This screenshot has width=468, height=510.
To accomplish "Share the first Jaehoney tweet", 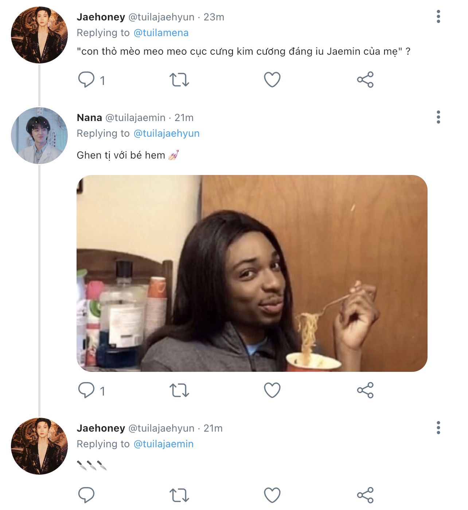I will [365, 79].
